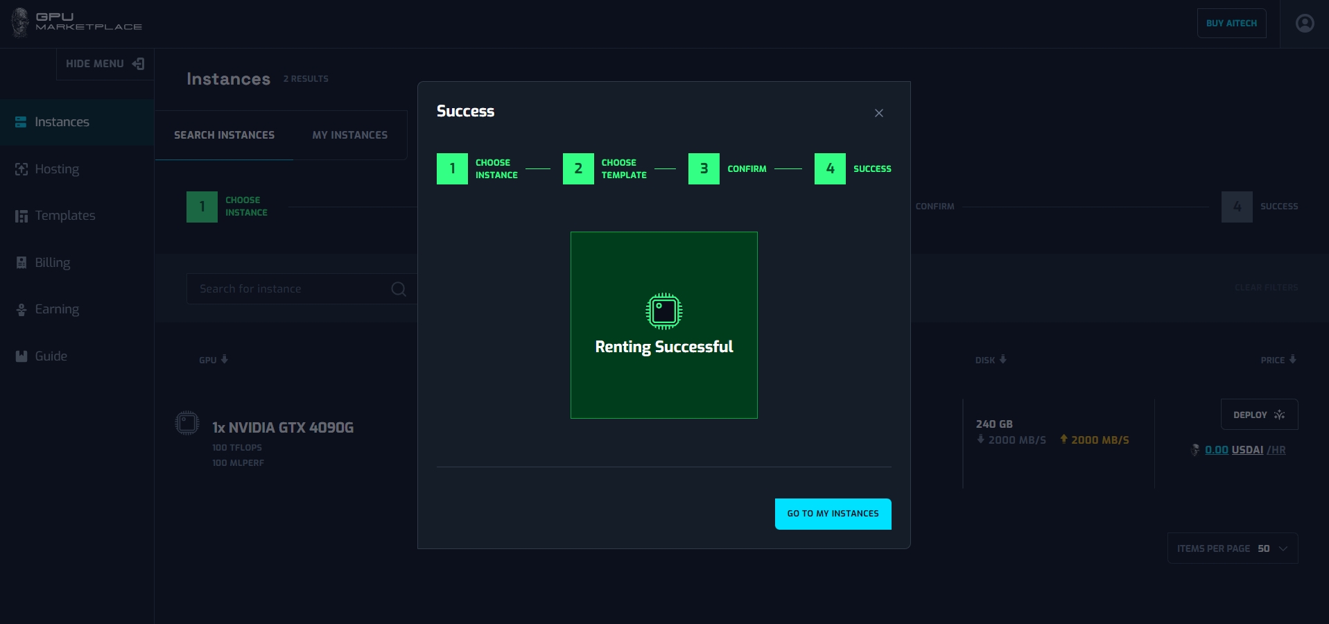Sort instances by Price column
This screenshot has width=1329, height=624.
[x=1278, y=360]
